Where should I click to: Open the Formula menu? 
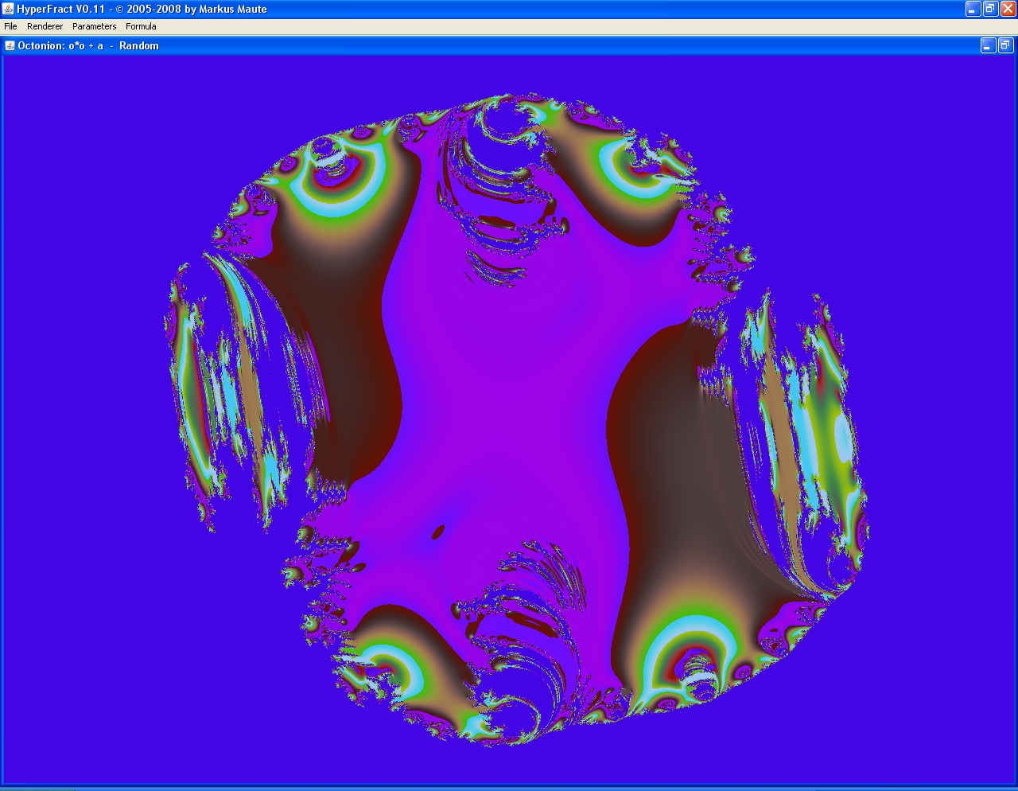pyautogui.click(x=141, y=26)
